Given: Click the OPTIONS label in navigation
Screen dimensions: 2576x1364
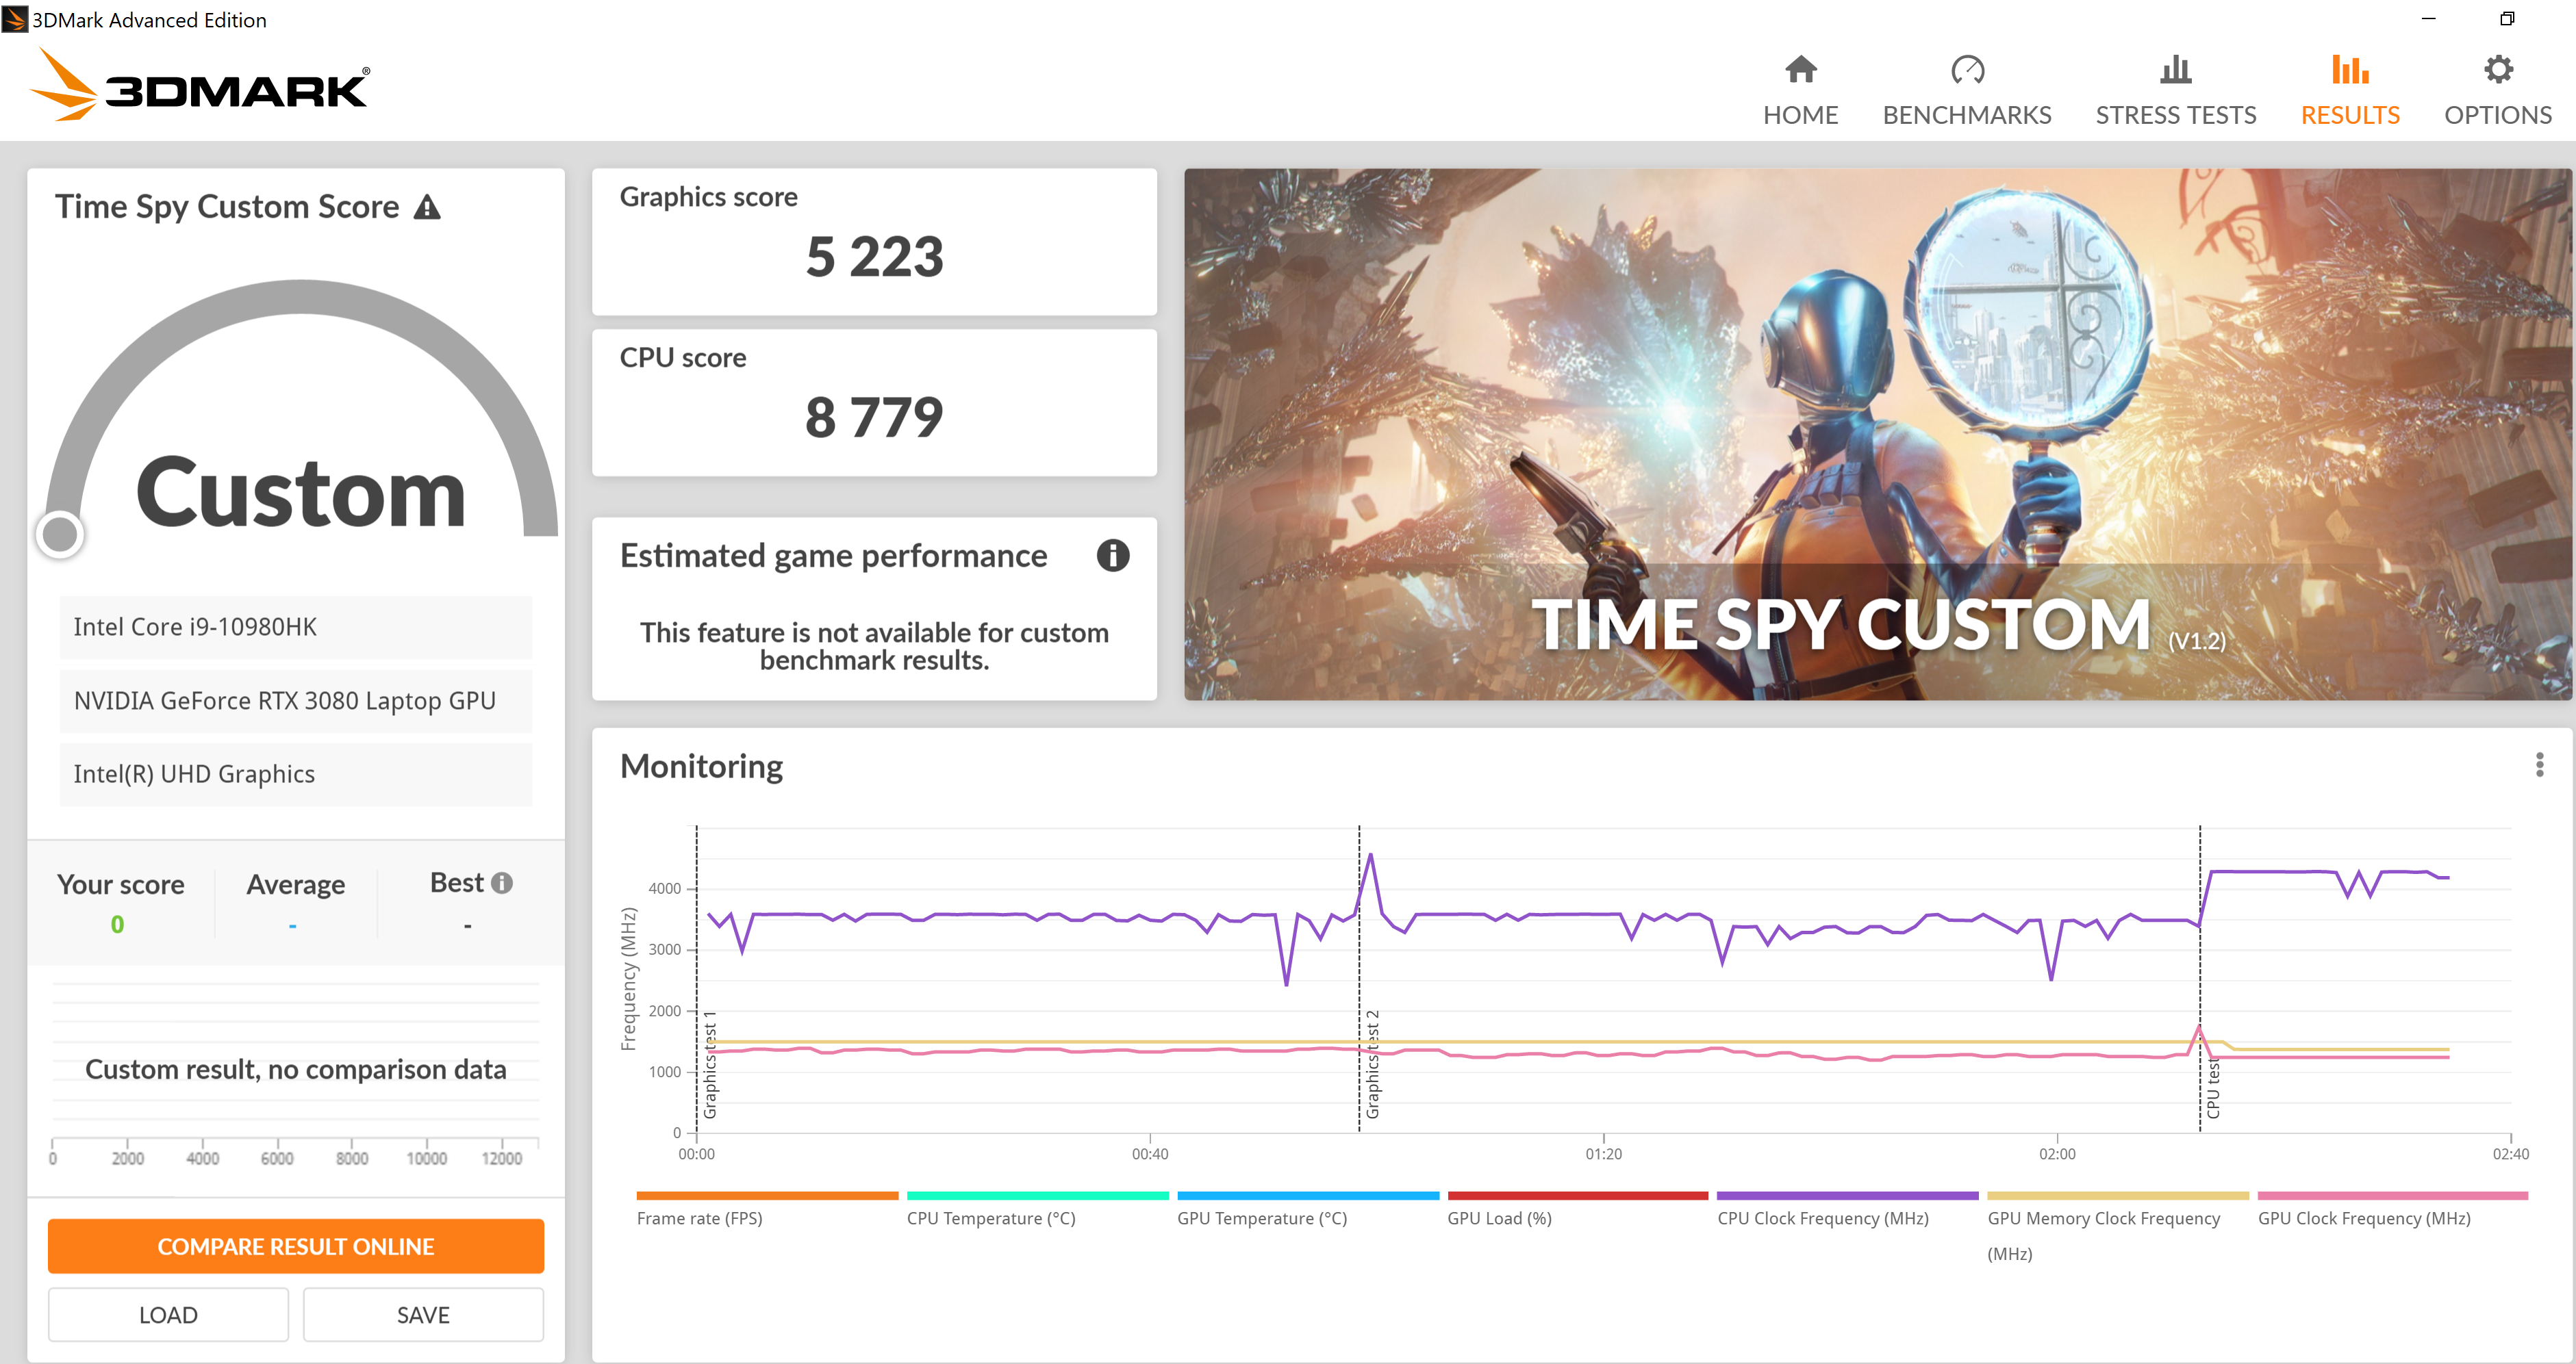Looking at the screenshot, I should coord(2498,115).
